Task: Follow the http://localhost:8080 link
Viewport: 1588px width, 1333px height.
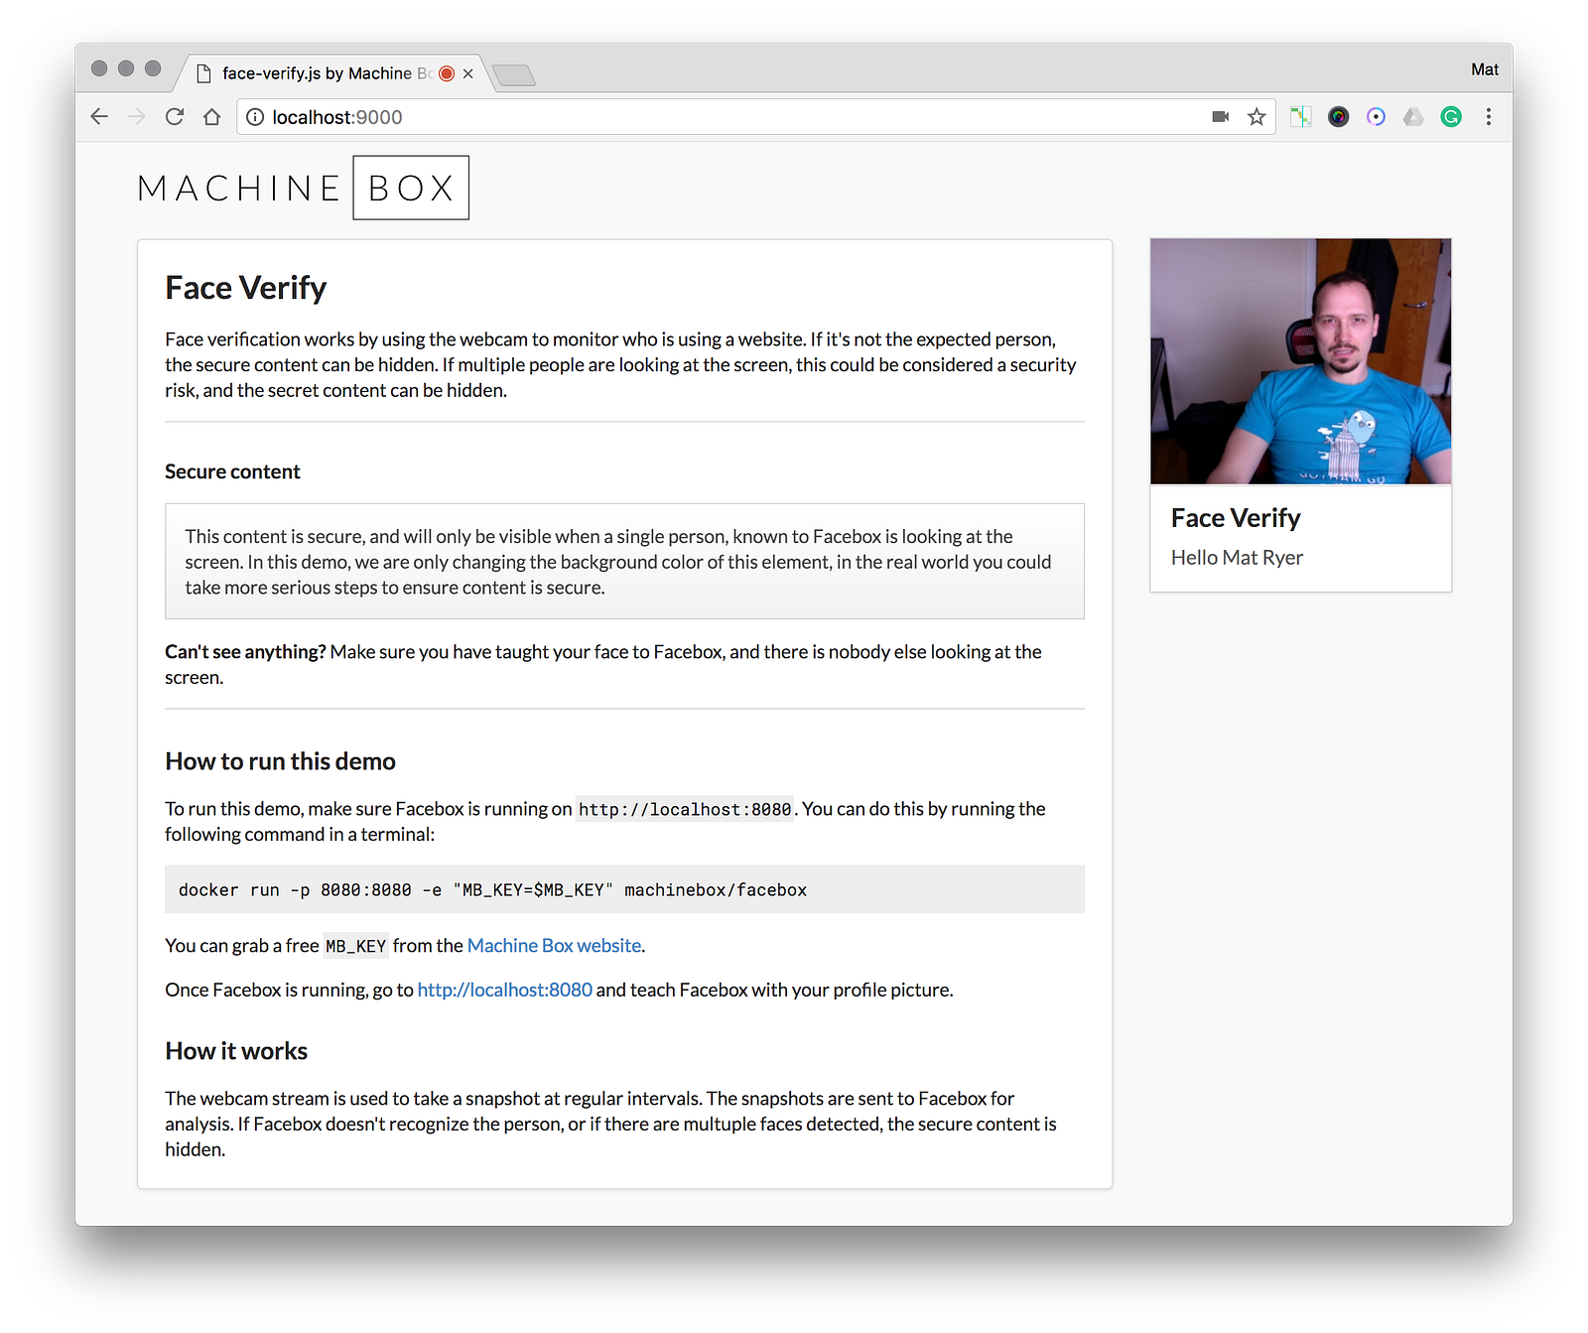Action: click(x=504, y=990)
